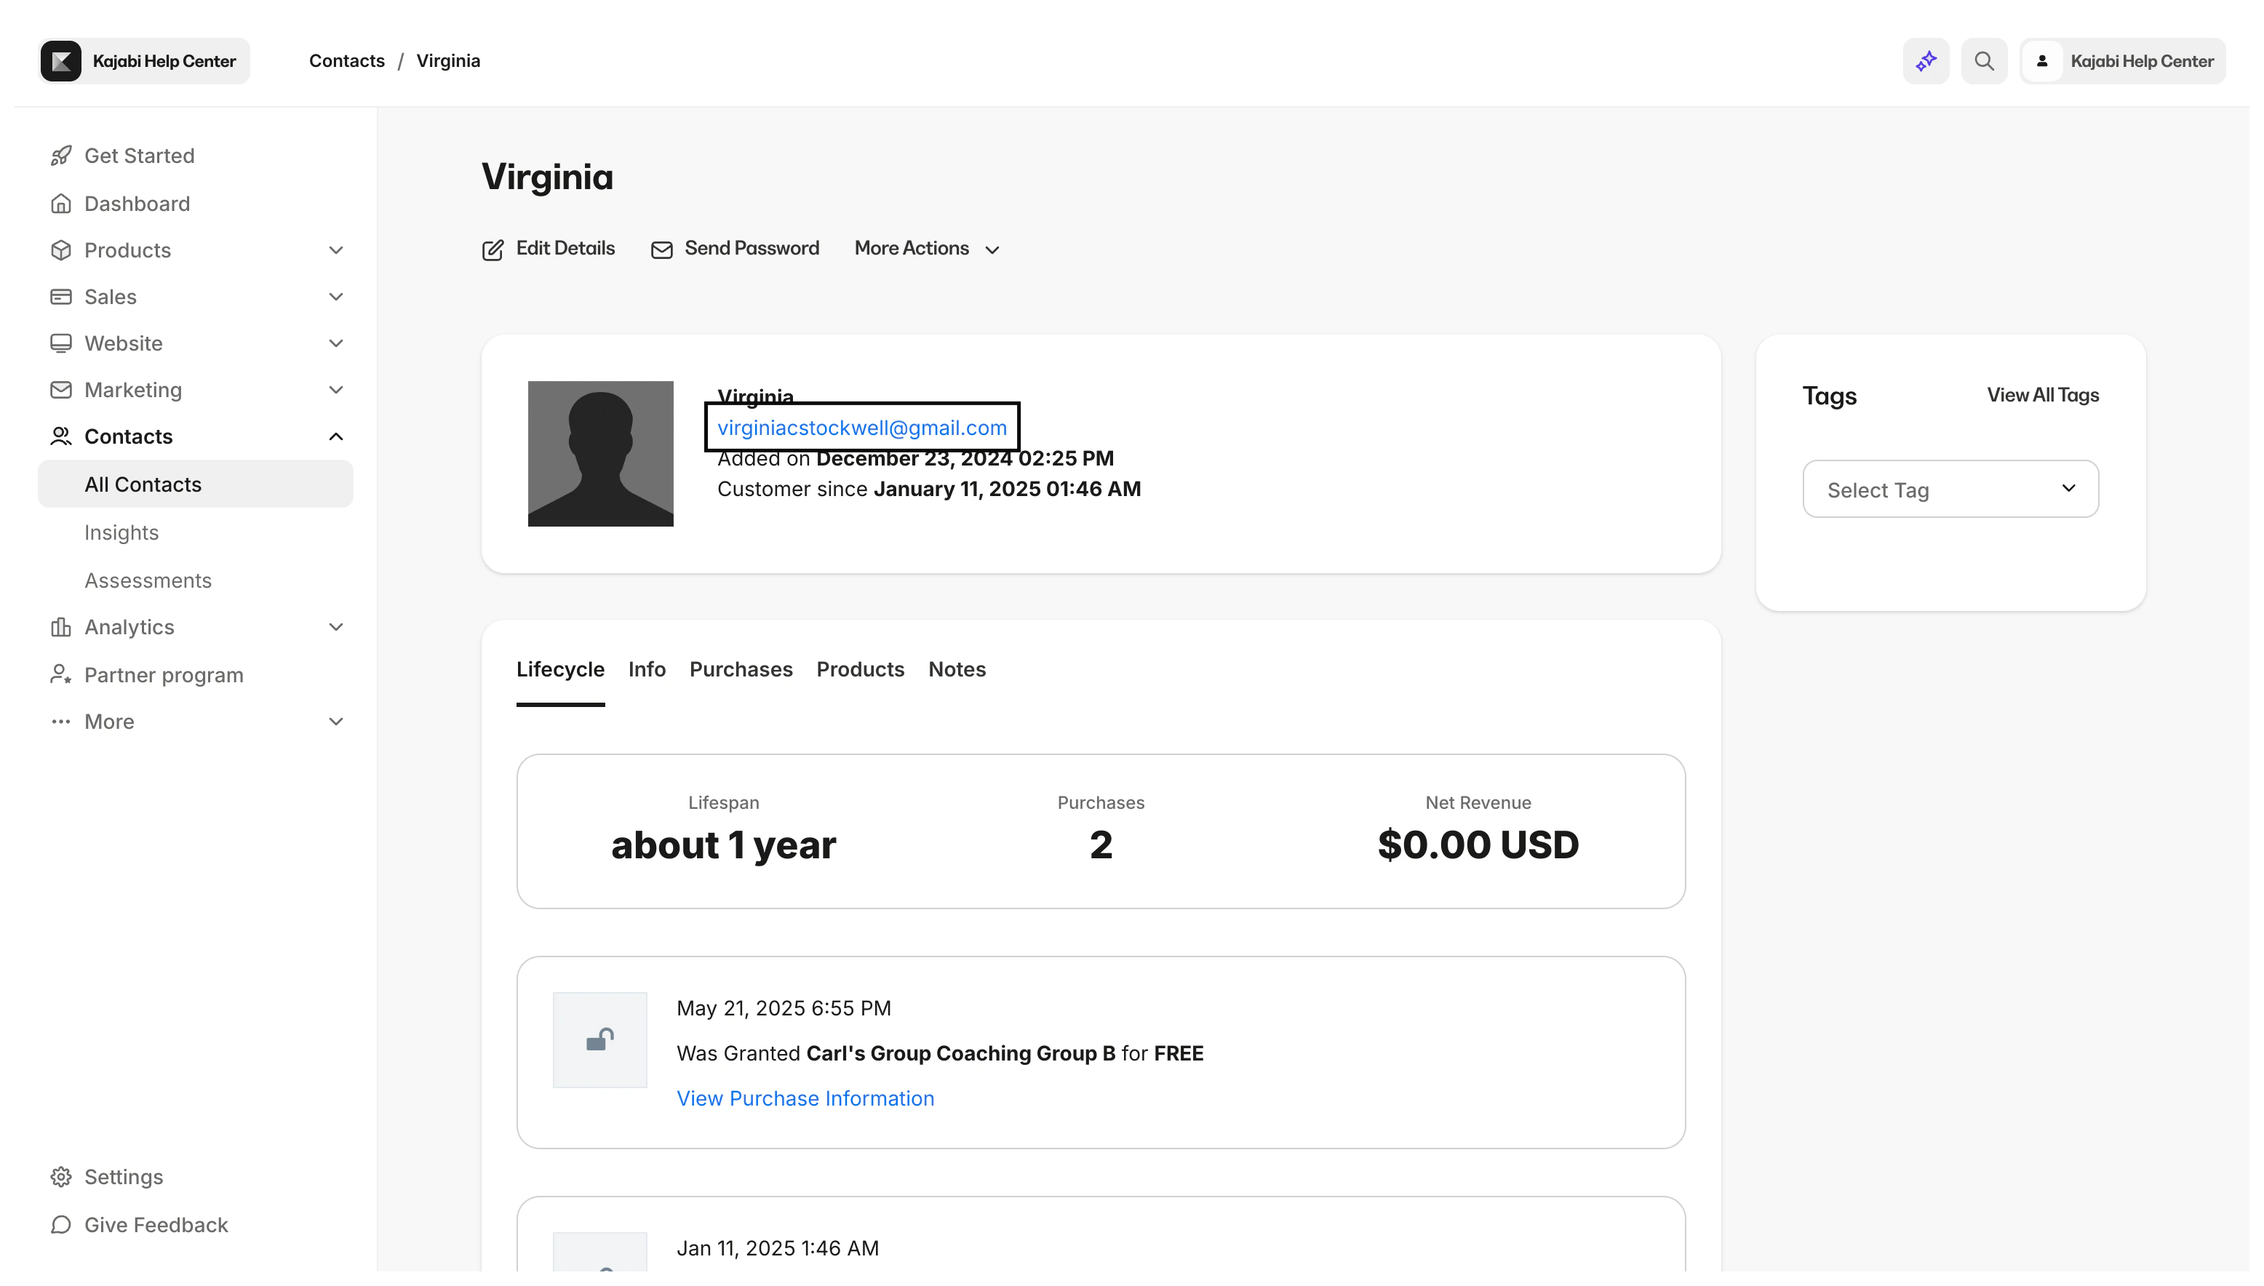Open the search magnifier icon
The height and width of the screenshot is (1286, 2264).
[1984, 61]
